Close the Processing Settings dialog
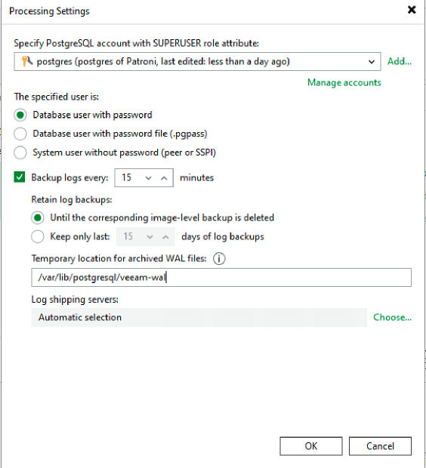The height and width of the screenshot is (468, 426). click(412, 10)
